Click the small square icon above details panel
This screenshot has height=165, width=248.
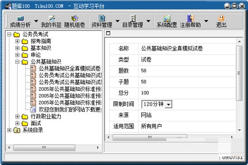coord(108,33)
